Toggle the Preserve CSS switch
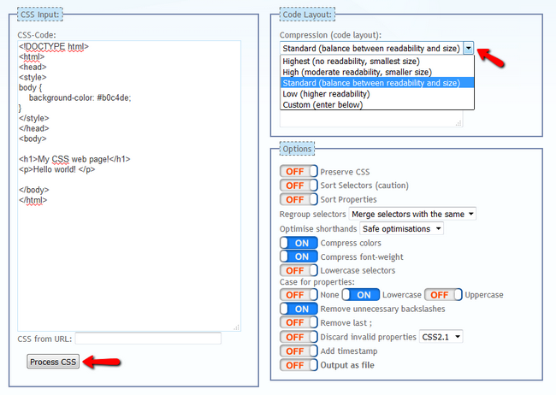Image resolution: width=556 pixels, height=395 pixels. click(x=299, y=172)
